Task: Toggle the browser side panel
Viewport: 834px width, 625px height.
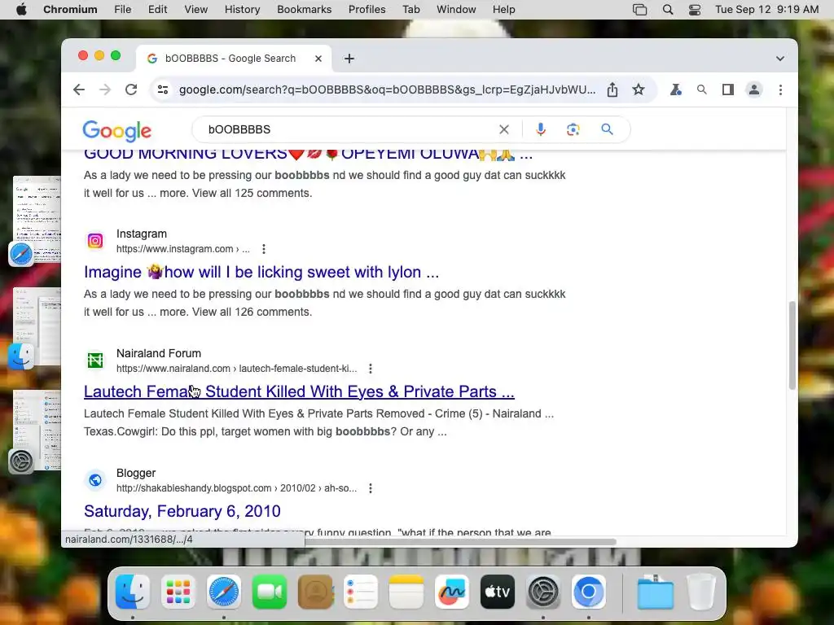Action: [727, 90]
